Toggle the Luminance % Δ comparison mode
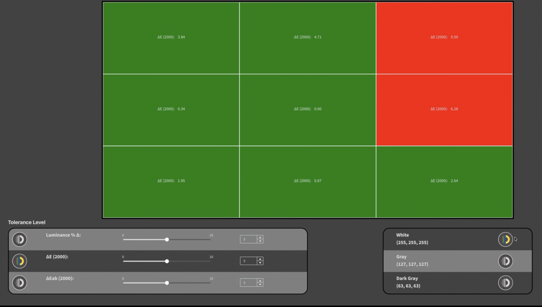 point(20,239)
